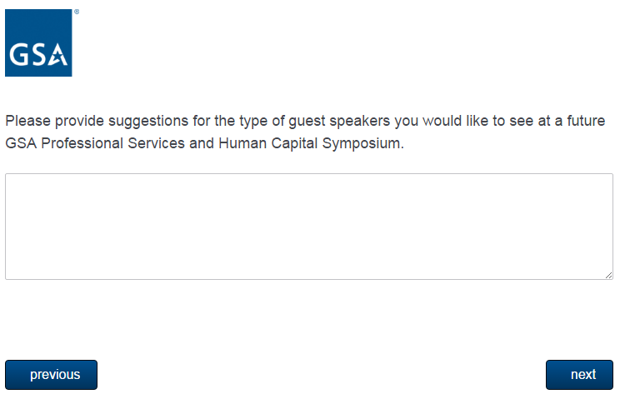Image resolution: width=625 pixels, height=399 pixels.
Task: Click the GSA logo
Action: [38, 43]
